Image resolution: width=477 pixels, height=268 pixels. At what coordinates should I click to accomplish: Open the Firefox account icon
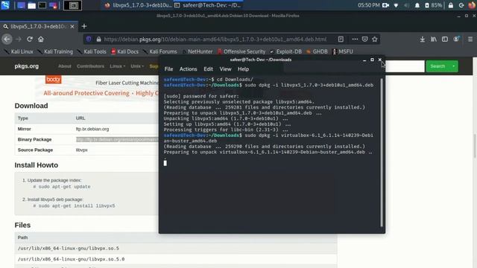click(456, 39)
